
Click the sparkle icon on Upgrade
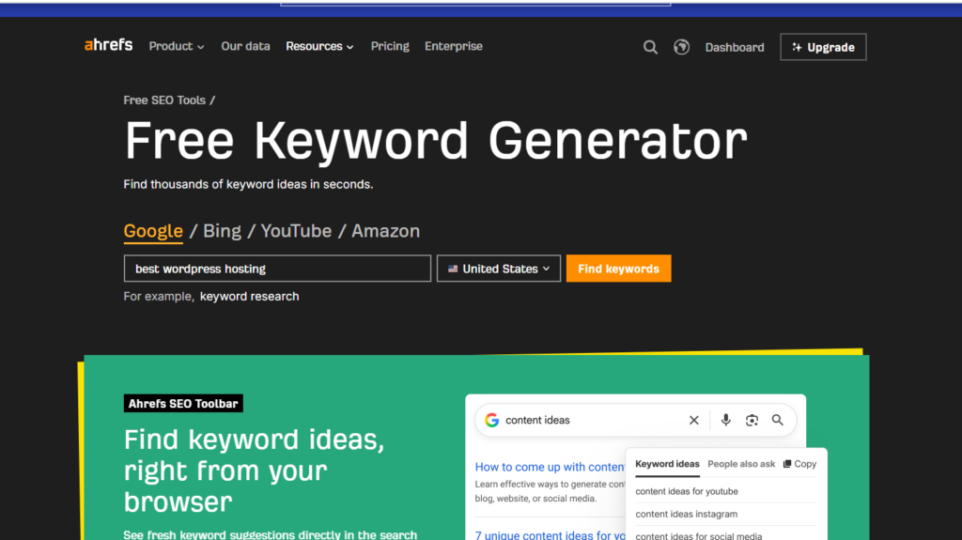[797, 47]
